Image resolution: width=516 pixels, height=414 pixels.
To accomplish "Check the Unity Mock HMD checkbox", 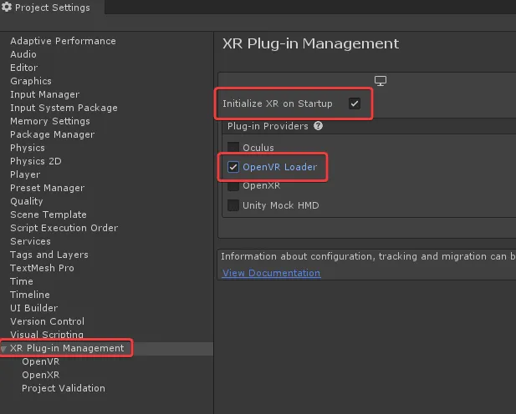I will [x=233, y=205].
